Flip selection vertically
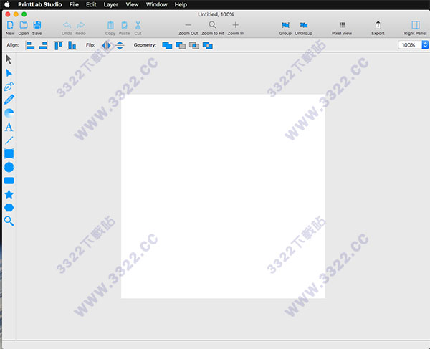This screenshot has height=349, width=430. (120, 45)
